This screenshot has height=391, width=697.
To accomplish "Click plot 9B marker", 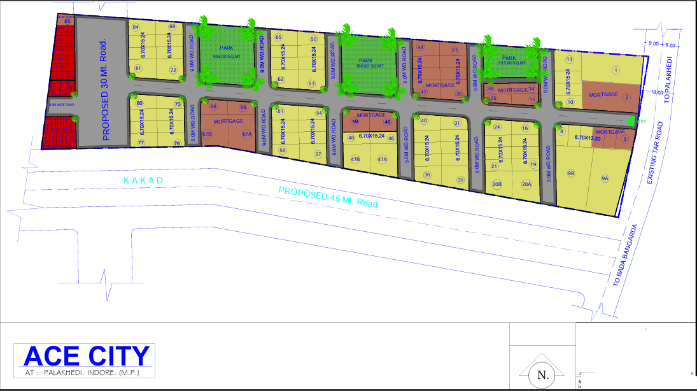I will pos(571,173).
